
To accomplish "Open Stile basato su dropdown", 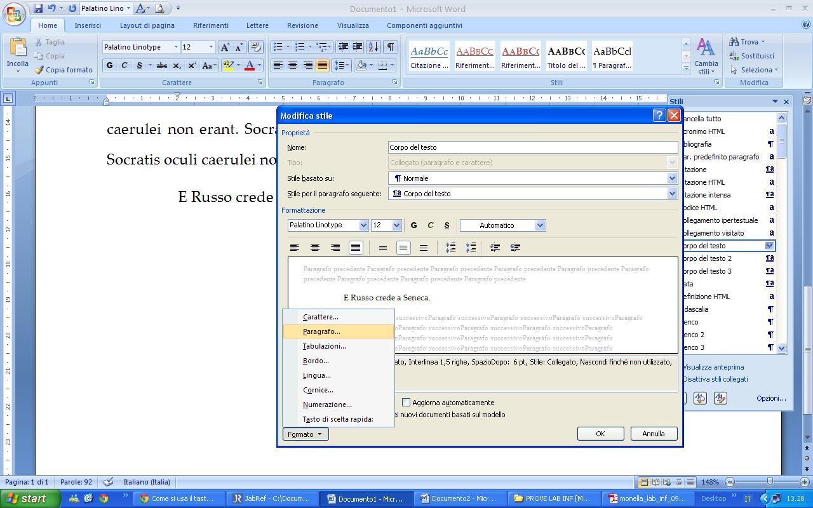I will tap(672, 178).
